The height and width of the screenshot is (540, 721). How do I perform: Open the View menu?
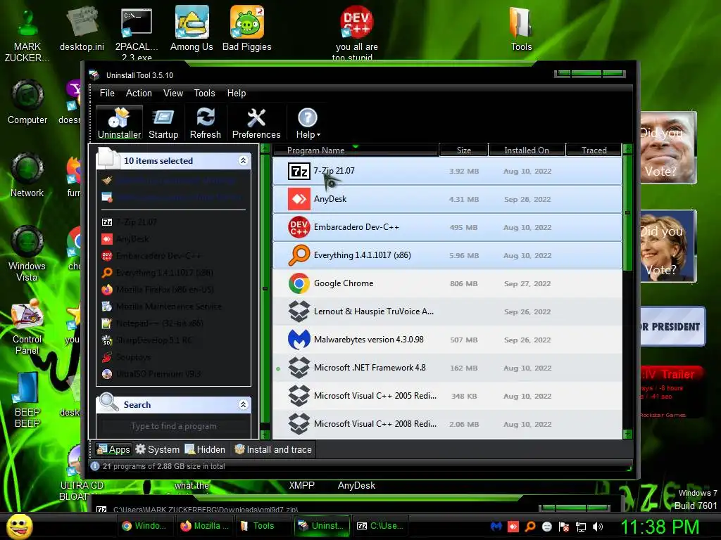[x=173, y=94]
